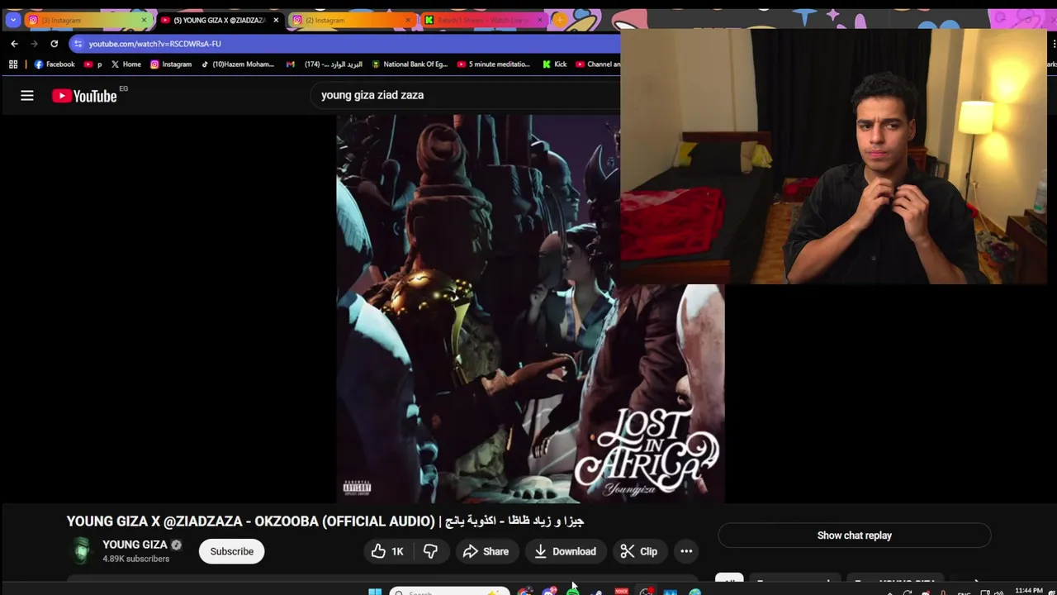The image size is (1057, 595).
Task: Close the Kick stream tab
Action: (540, 20)
